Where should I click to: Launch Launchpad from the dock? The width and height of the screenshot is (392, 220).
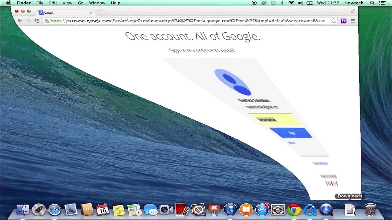pos(39,210)
